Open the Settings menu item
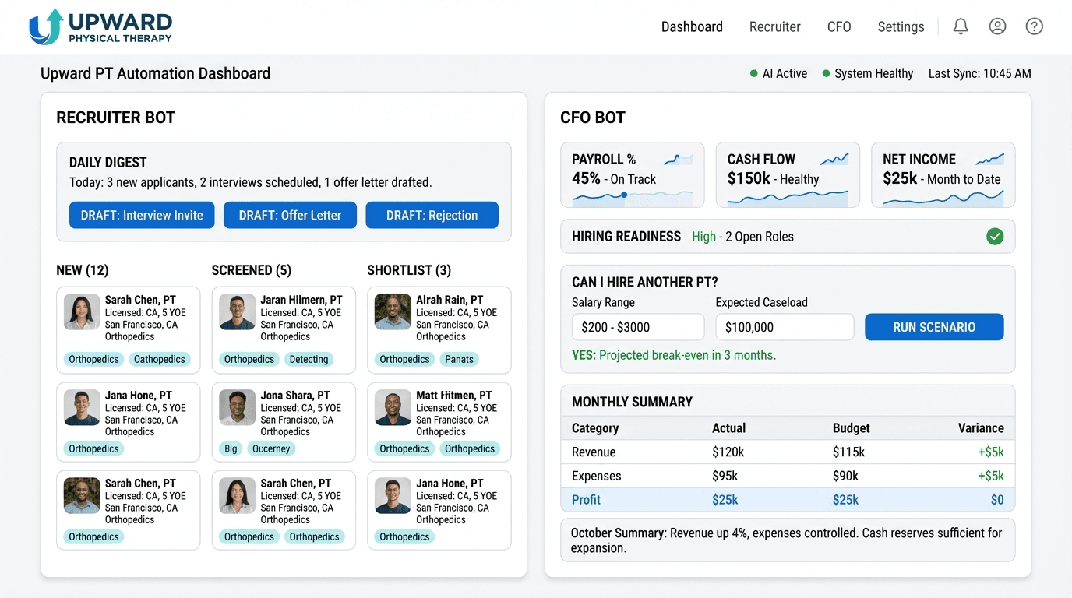This screenshot has height=598, width=1072. [x=901, y=26]
